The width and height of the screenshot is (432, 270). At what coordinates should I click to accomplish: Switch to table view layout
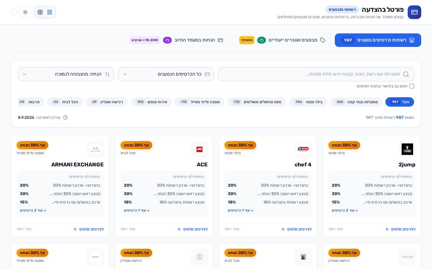pyautogui.click(x=40, y=12)
